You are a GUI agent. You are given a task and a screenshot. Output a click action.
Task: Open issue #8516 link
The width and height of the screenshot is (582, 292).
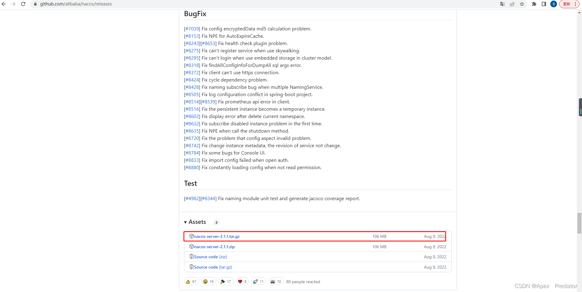(x=192, y=109)
